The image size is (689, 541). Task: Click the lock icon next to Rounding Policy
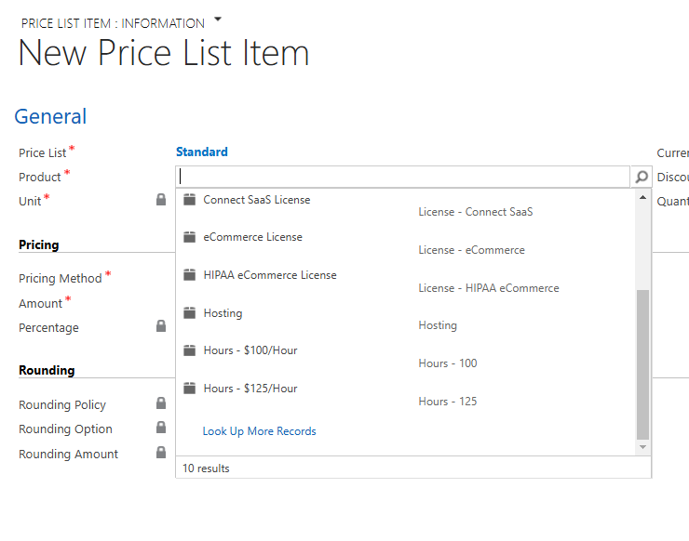click(x=161, y=403)
